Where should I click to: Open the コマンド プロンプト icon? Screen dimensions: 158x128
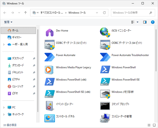(105, 106)
